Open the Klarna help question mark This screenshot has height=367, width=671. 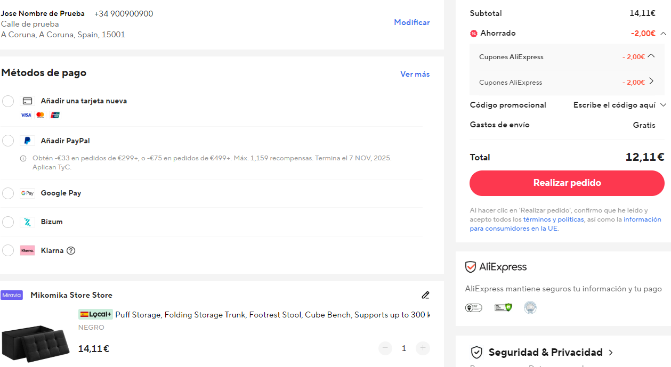click(71, 250)
